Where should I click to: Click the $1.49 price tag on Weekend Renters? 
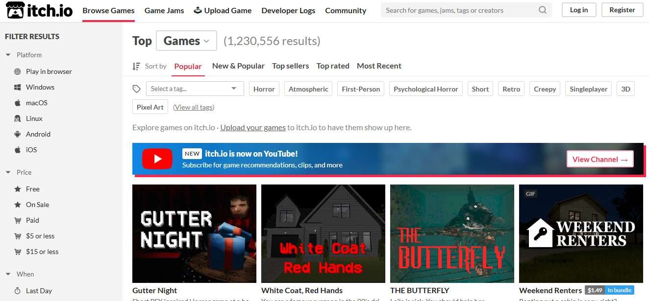click(595, 290)
